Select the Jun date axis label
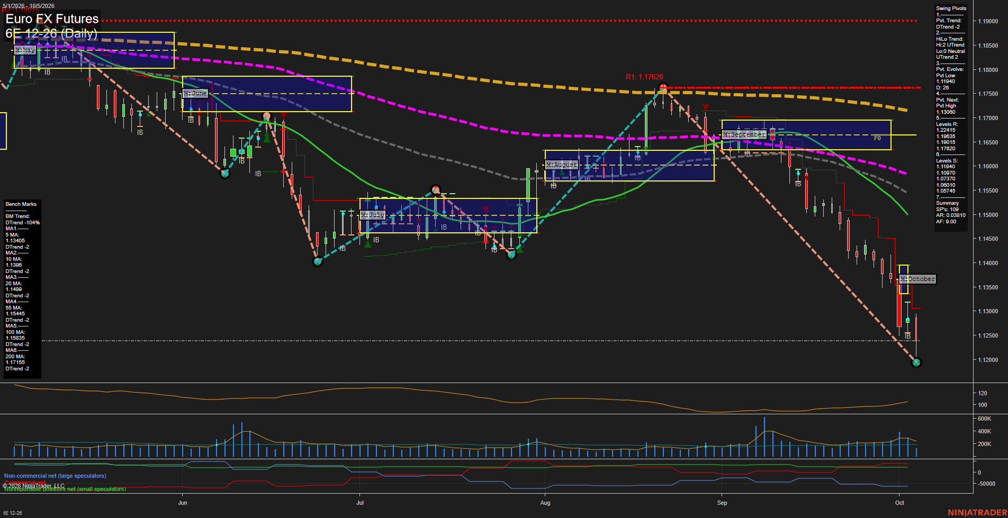1008x518 pixels. (183, 503)
